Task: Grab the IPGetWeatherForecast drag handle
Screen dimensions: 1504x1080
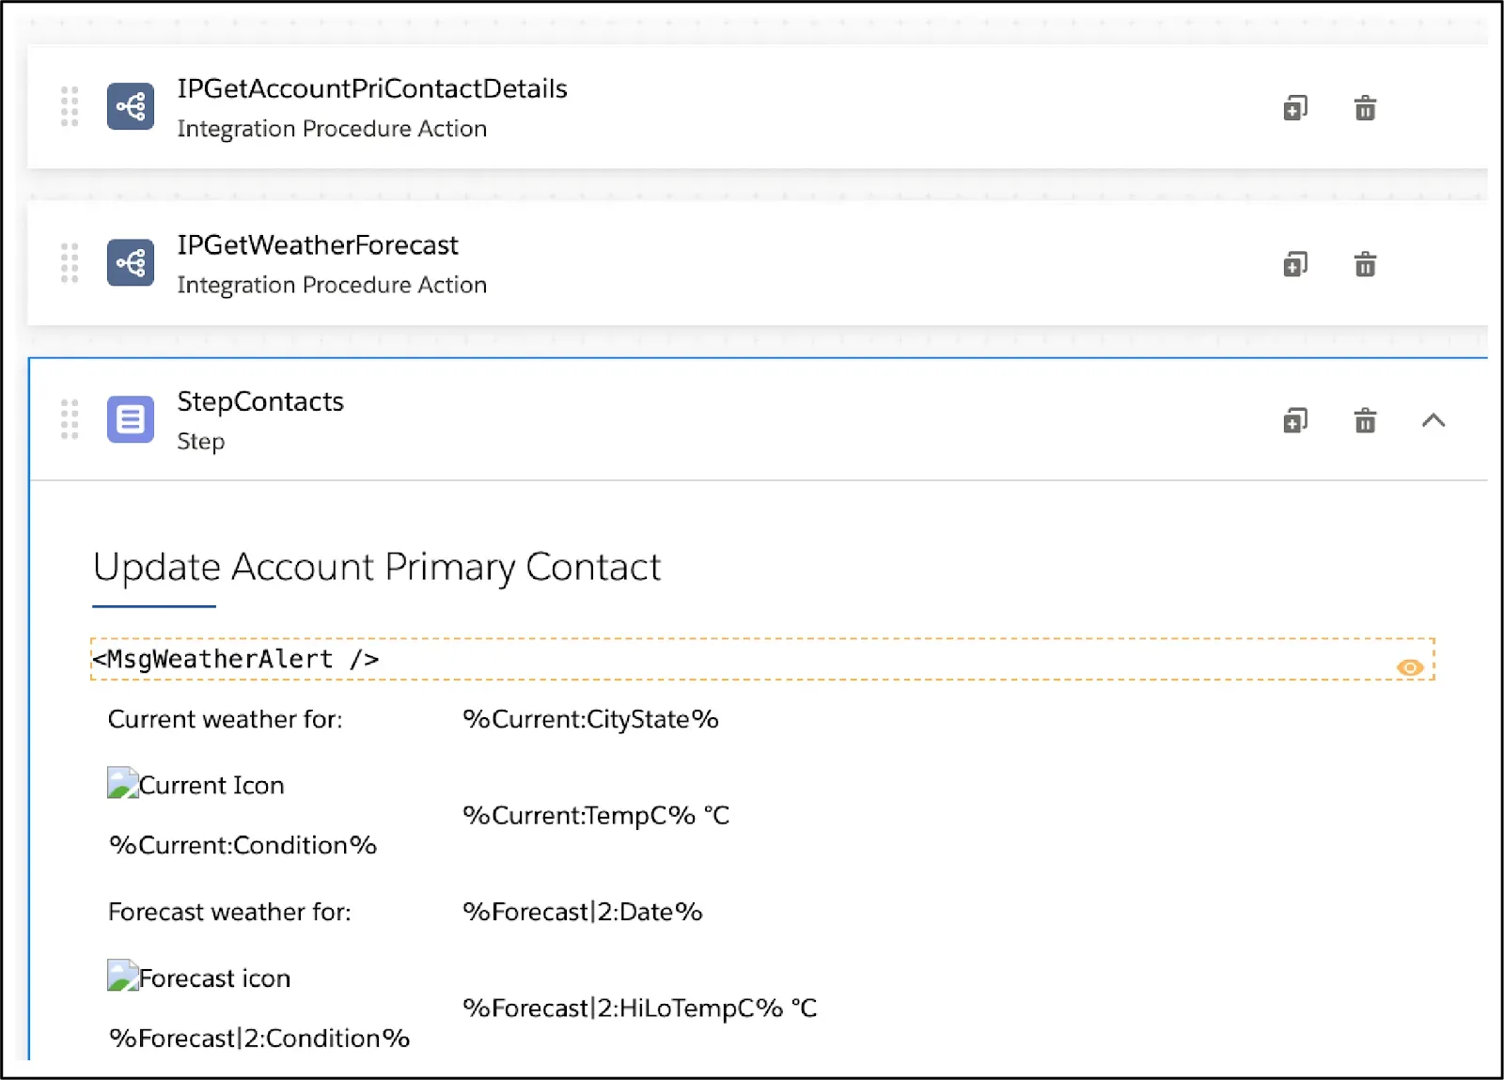Action: [x=70, y=262]
